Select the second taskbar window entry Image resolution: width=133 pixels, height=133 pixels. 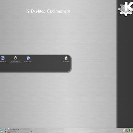tap(19, 132)
